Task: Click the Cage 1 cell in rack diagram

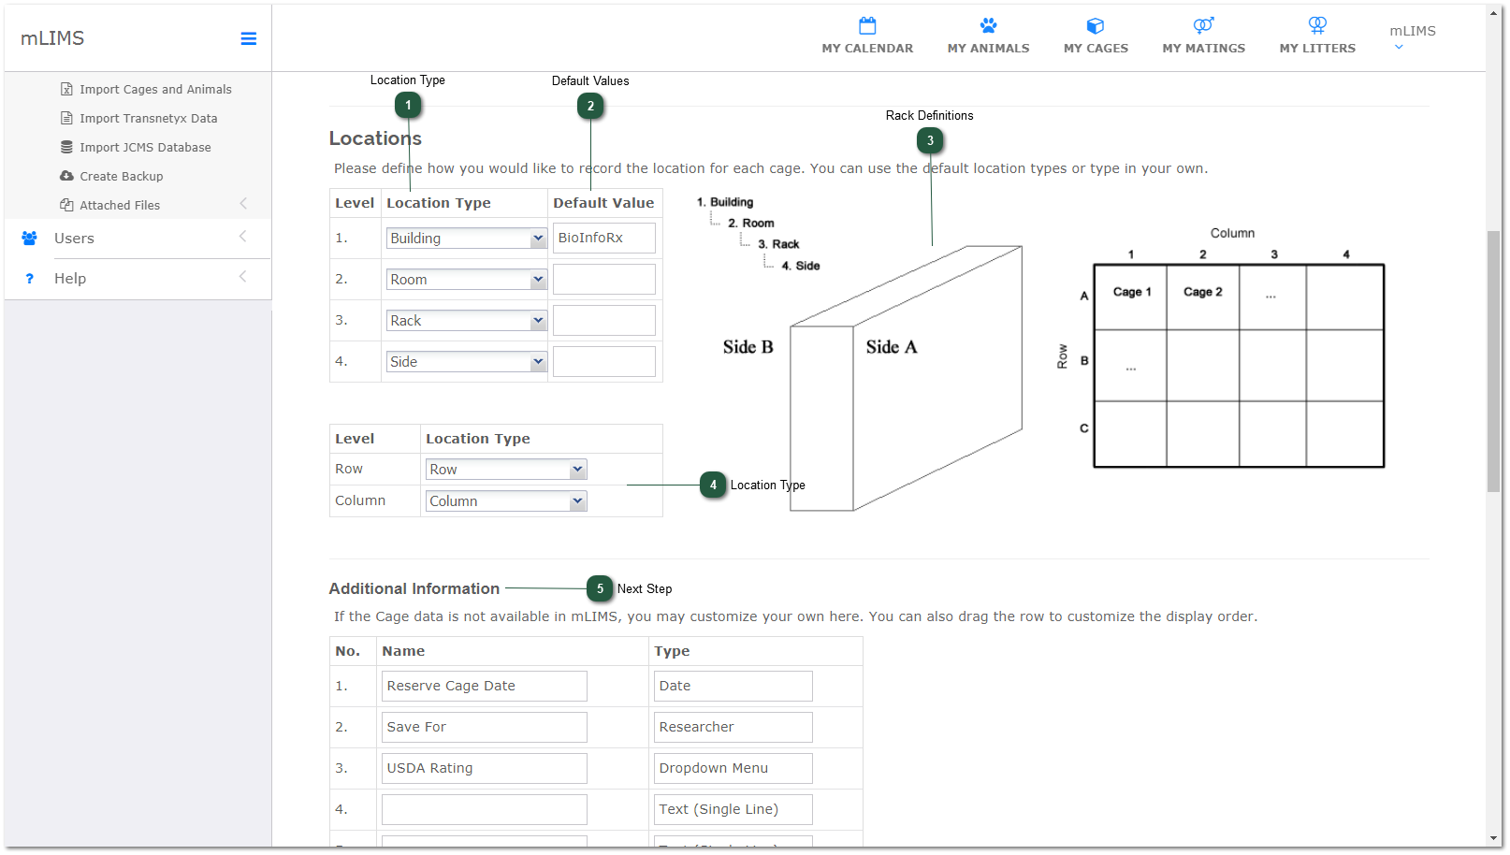Action: tap(1131, 297)
